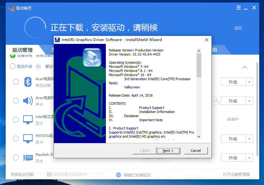Click the Intel graphics monitor icon
Screen dimensions: 264x185
pos(28,120)
